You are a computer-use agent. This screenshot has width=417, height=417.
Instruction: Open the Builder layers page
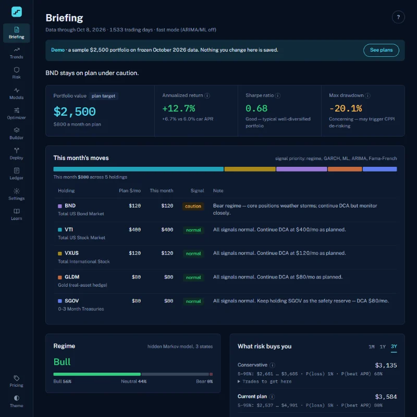tap(17, 133)
